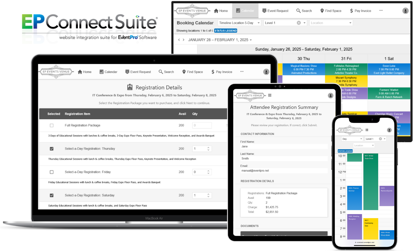Screen dimensions: 414x252
Task: Click the "$2,851.50" total on the tablet
Action: (x=272, y=212)
